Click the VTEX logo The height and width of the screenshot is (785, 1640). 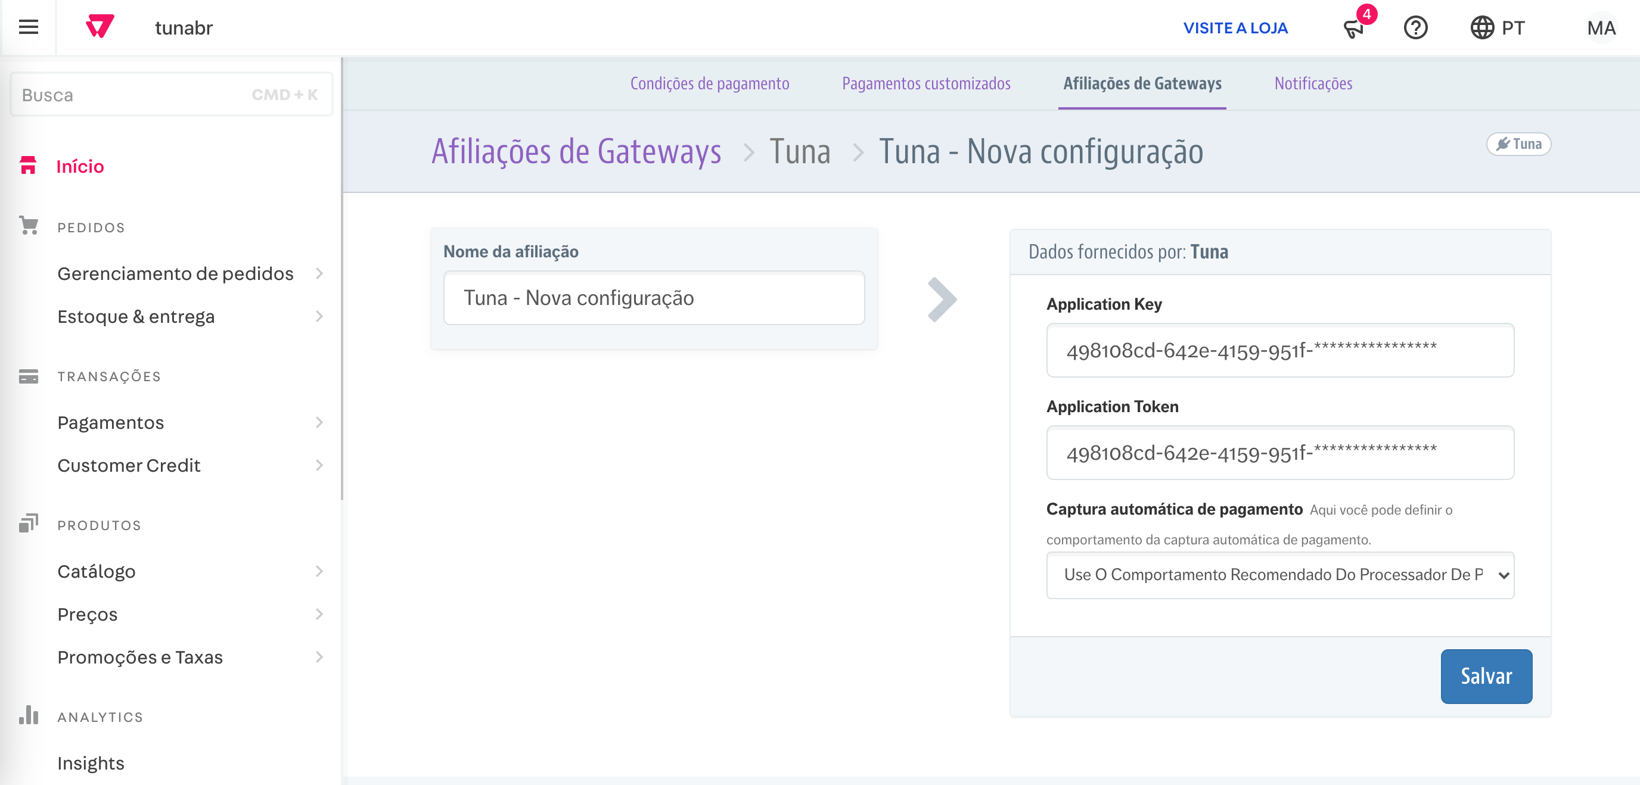(100, 27)
